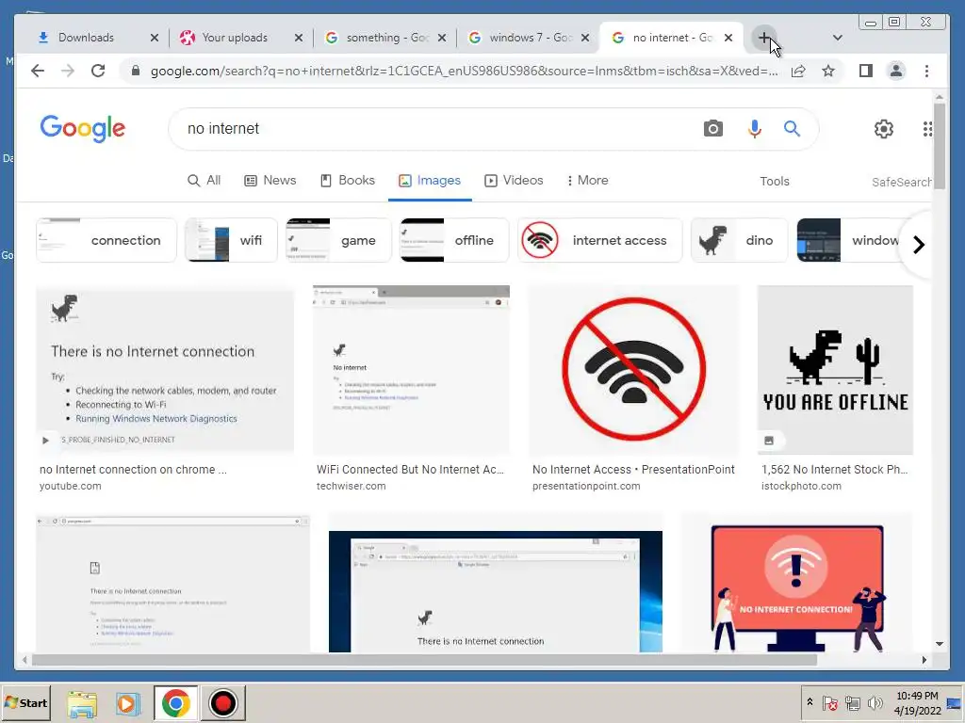Filter images by 'dino' chip
Image resolution: width=965 pixels, height=723 pixels.
739,240
